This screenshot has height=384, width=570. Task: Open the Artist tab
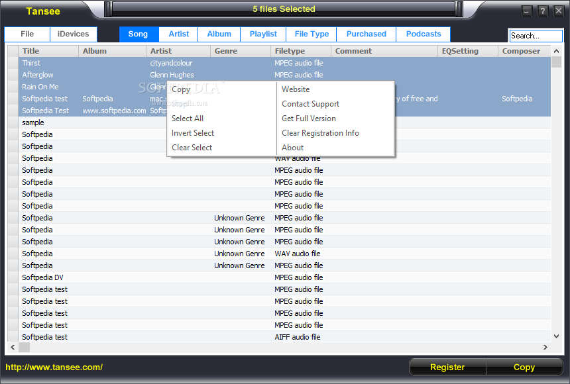[178, 34]
